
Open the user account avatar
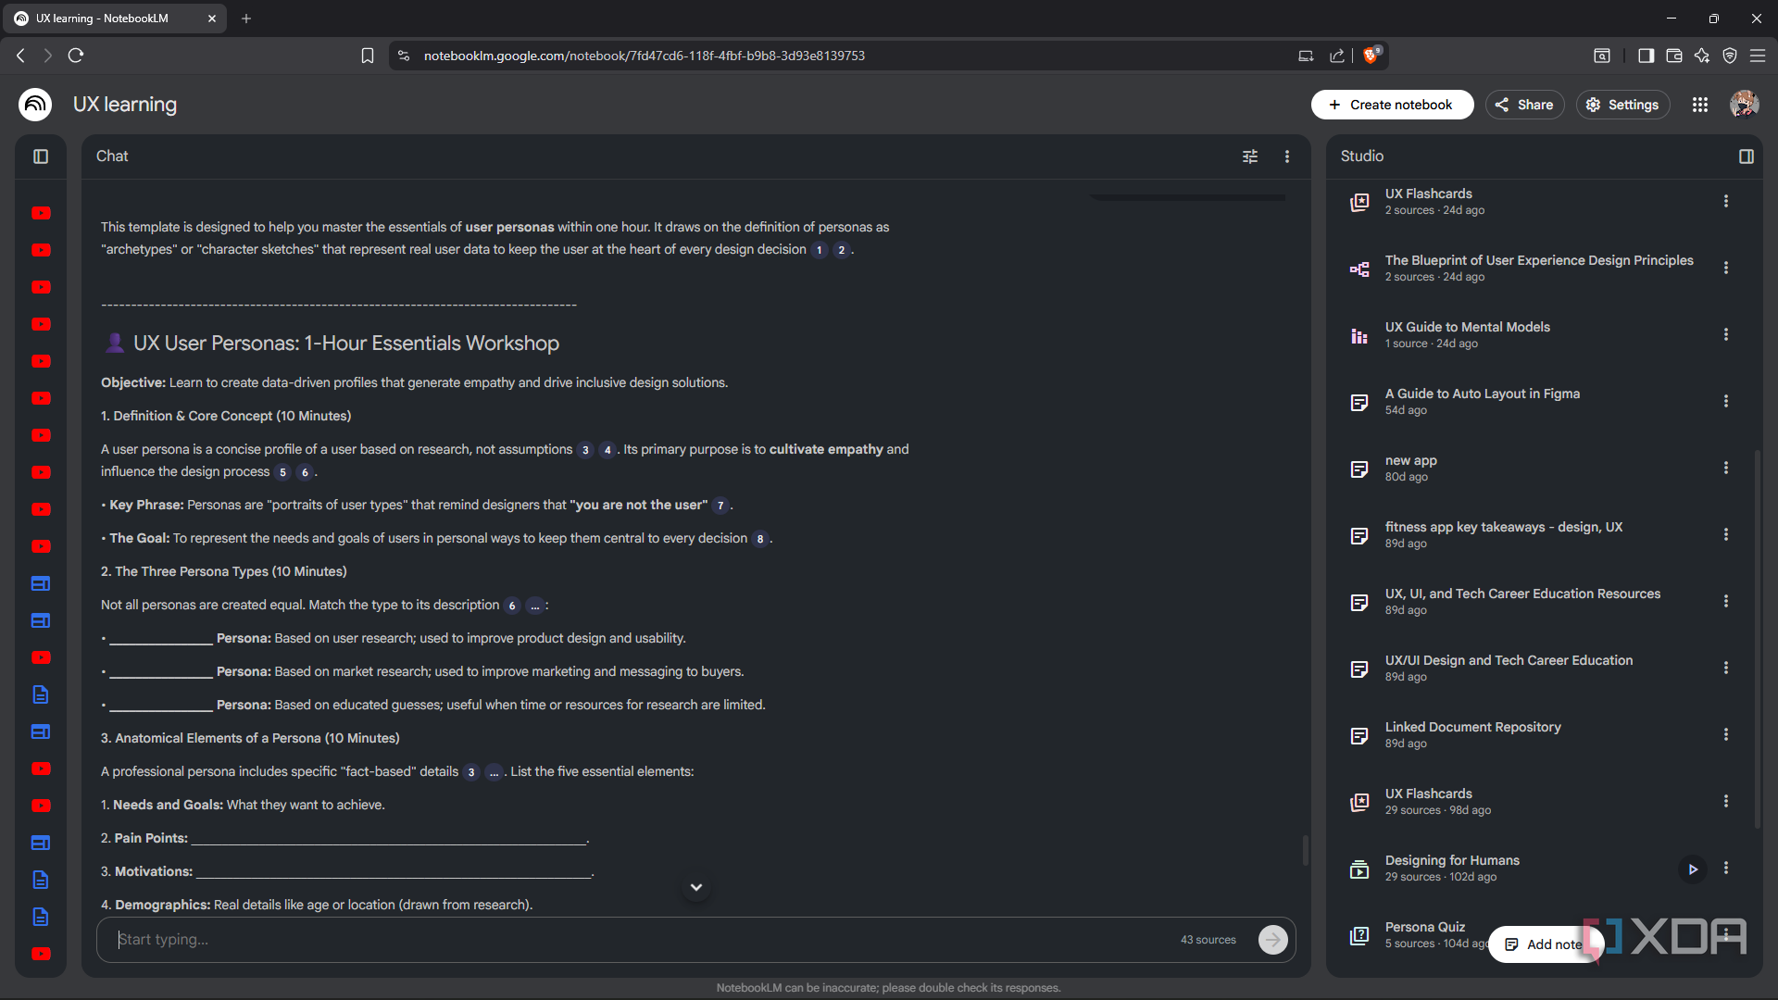[1745, 105]
